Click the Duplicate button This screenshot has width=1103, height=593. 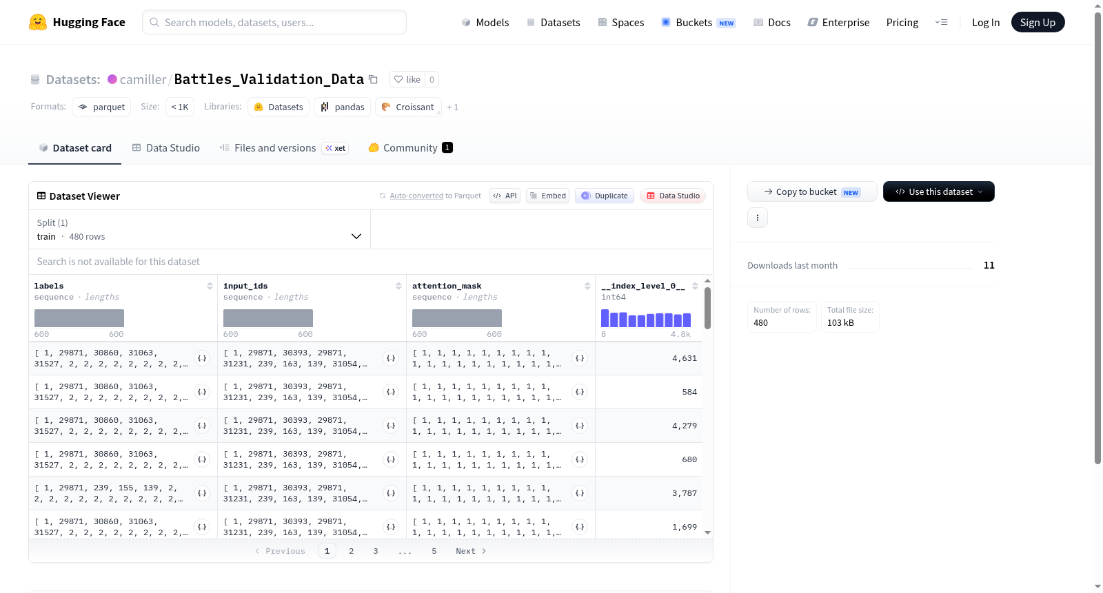pyautogui.click(x=605, y=196)
